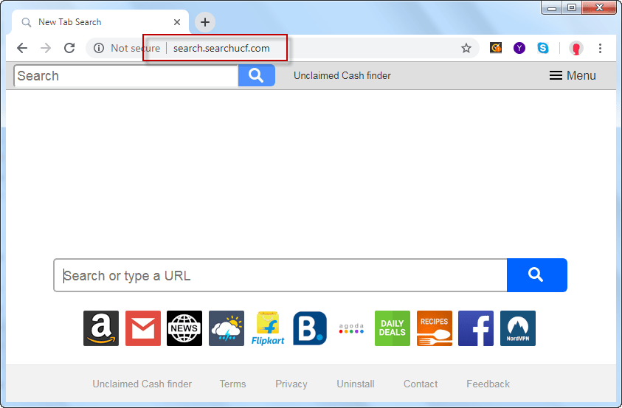Screen dimensions: 622x408
Task: Open the Uninstall footer link
Action: (356, 384)
